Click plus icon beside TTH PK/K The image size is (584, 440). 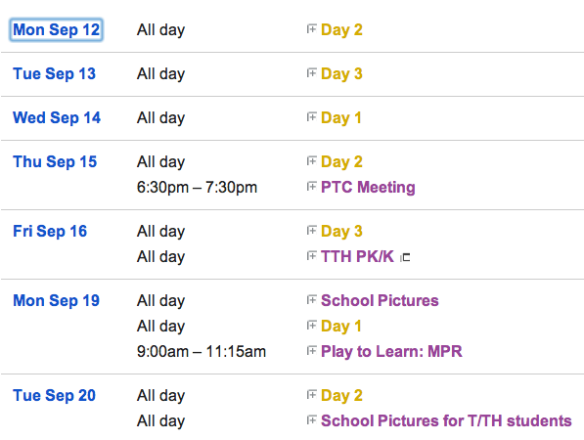(x=311, y=256)
